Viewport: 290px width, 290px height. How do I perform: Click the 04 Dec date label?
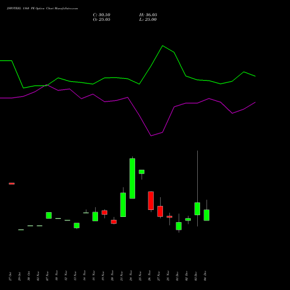(205, 276)
